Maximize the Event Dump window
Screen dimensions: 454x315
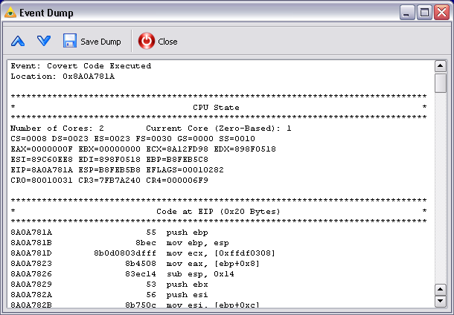(424, 13)
